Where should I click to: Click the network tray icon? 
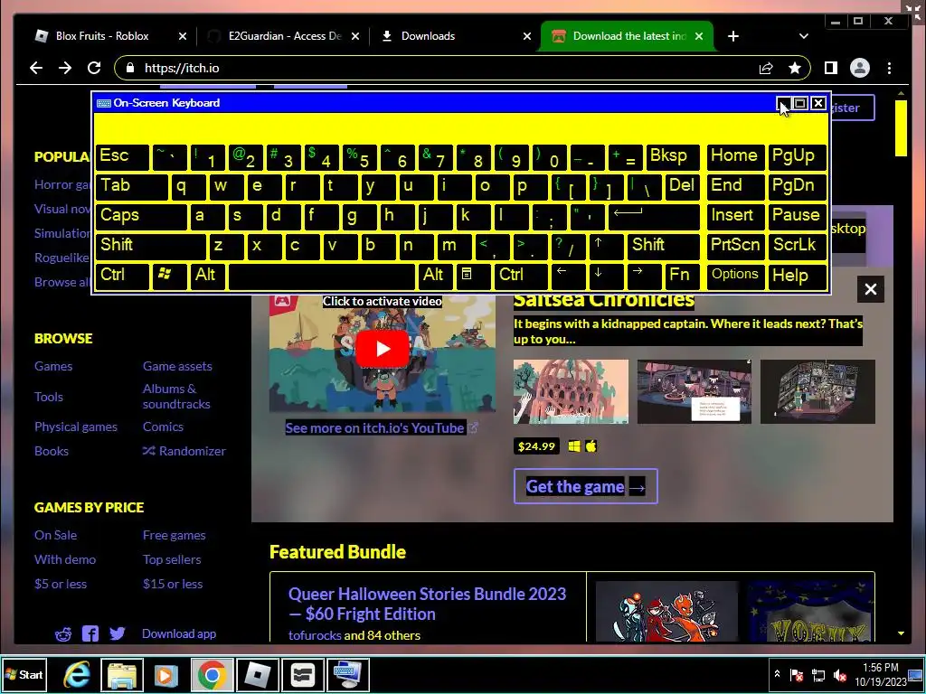pyautogui.click(x=817, y=674)
